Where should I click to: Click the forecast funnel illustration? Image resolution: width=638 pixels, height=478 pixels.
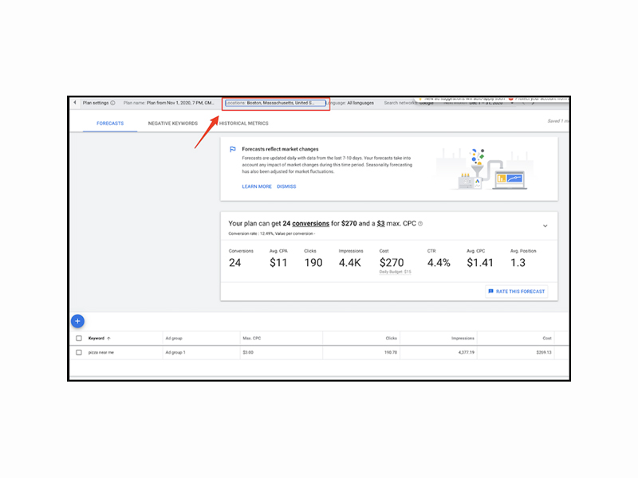tap(477, 168)
